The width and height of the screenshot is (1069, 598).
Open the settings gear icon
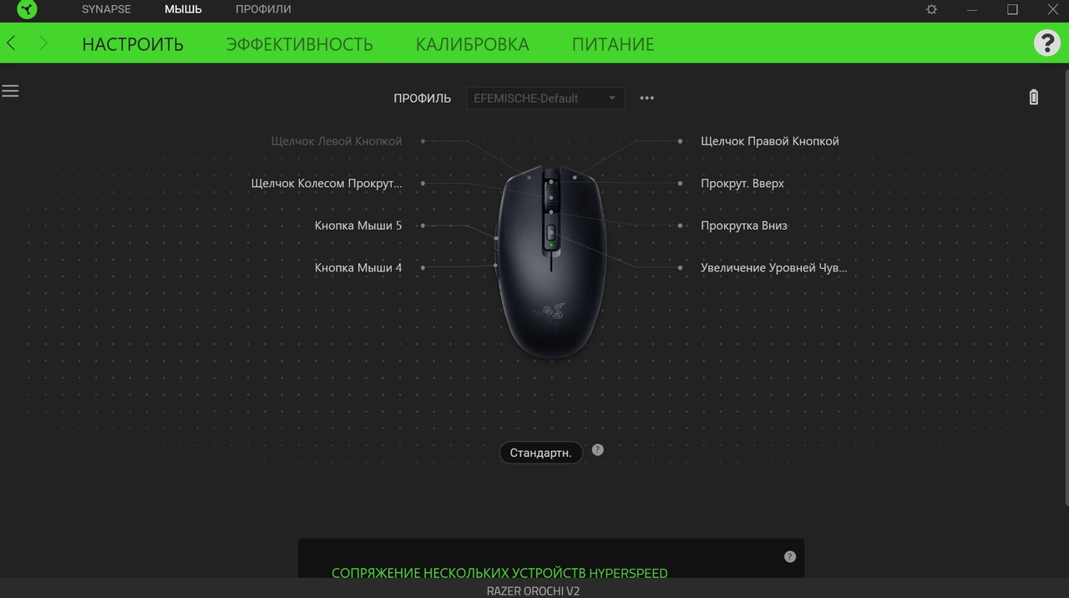[932, 9]
